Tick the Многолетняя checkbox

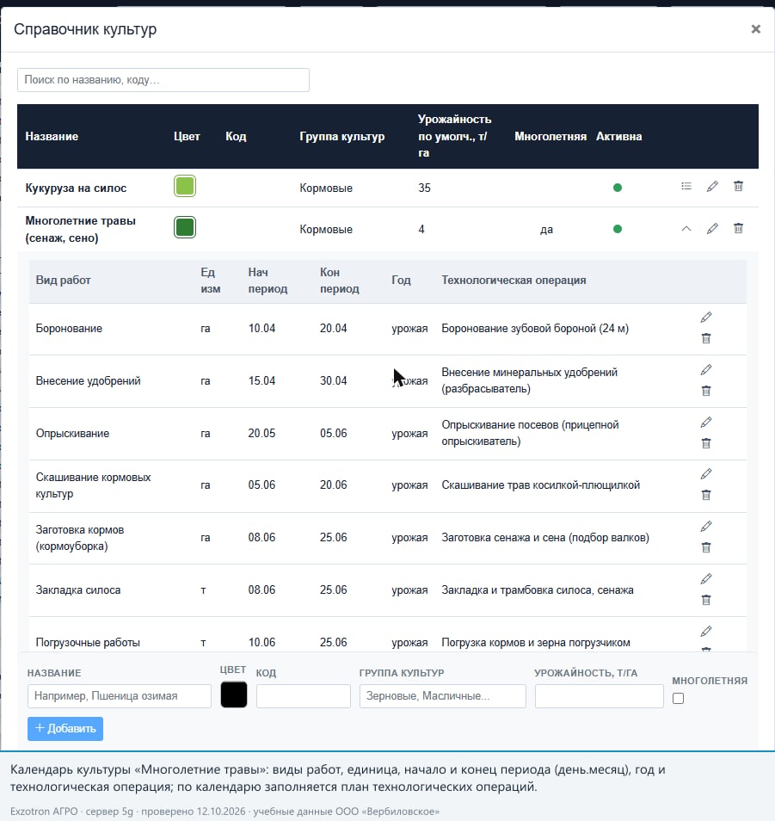click(x=678, y=699)
